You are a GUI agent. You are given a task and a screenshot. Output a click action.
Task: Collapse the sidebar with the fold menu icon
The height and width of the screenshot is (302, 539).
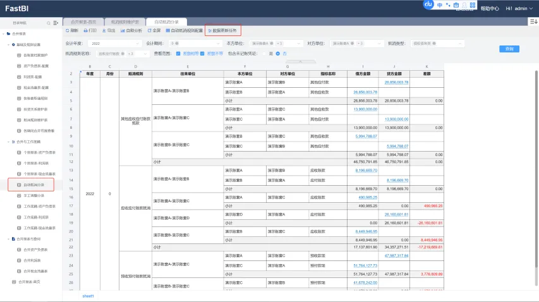click(56, 23)
